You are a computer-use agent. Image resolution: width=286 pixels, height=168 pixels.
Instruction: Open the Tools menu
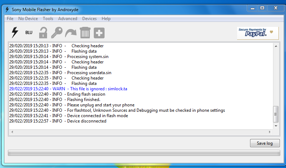(48, 19)
